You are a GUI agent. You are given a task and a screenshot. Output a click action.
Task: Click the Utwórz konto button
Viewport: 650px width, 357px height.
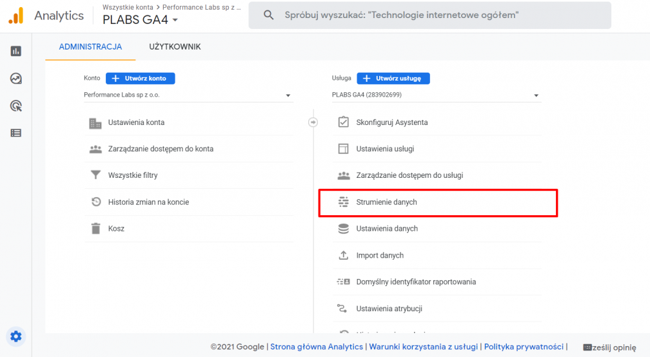(140, 78)
